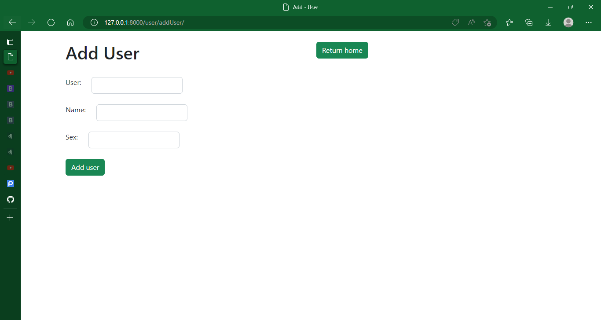This screenshot has height=320, width=601.
Task: Click the shopping coupons tag icon
Action: pos(455,22)
